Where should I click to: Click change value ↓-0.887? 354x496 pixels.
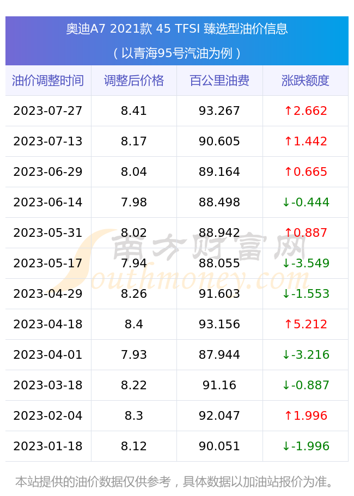[x=306, y=385]
